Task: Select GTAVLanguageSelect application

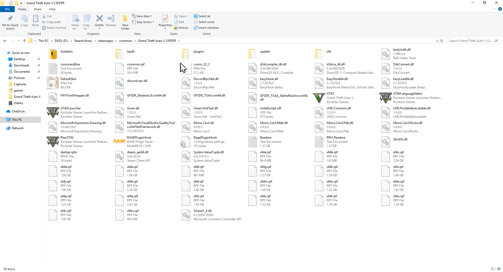Action: click(x=386, y=98)
